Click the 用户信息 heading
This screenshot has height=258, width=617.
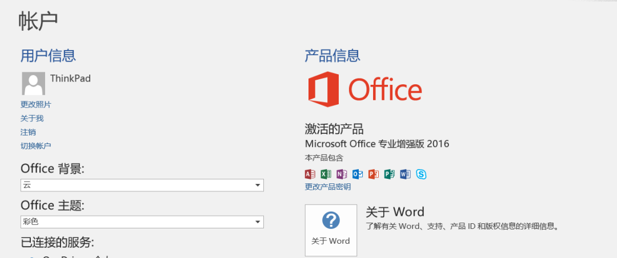pyautogui.click(x=48, y=56)
